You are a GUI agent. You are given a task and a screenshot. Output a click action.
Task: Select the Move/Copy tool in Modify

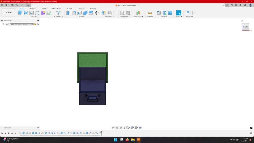[97, 13]
